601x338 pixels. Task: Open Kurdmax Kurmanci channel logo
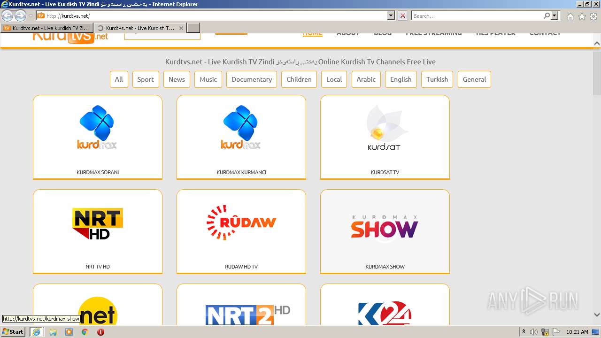pyautogui.click(x=241, y=127)
